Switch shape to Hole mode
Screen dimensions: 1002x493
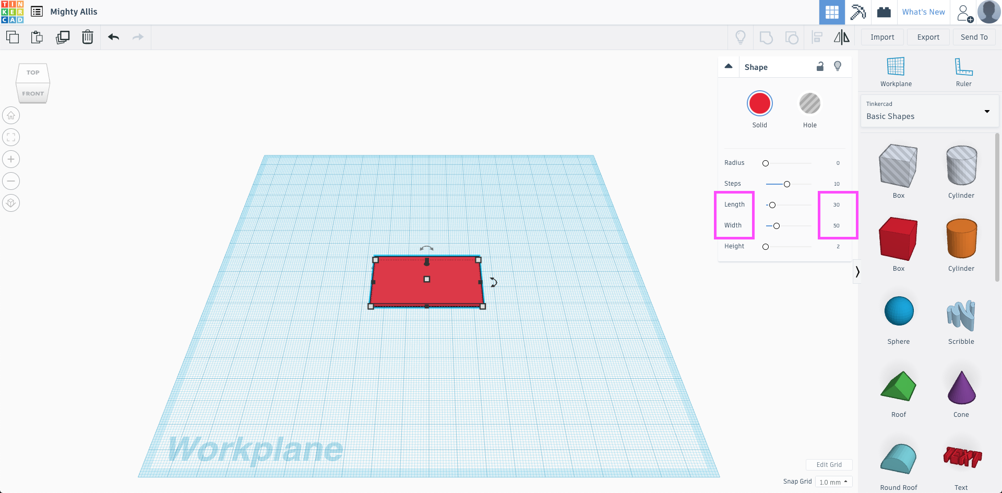pyautogui.click(x=809, y=103)
